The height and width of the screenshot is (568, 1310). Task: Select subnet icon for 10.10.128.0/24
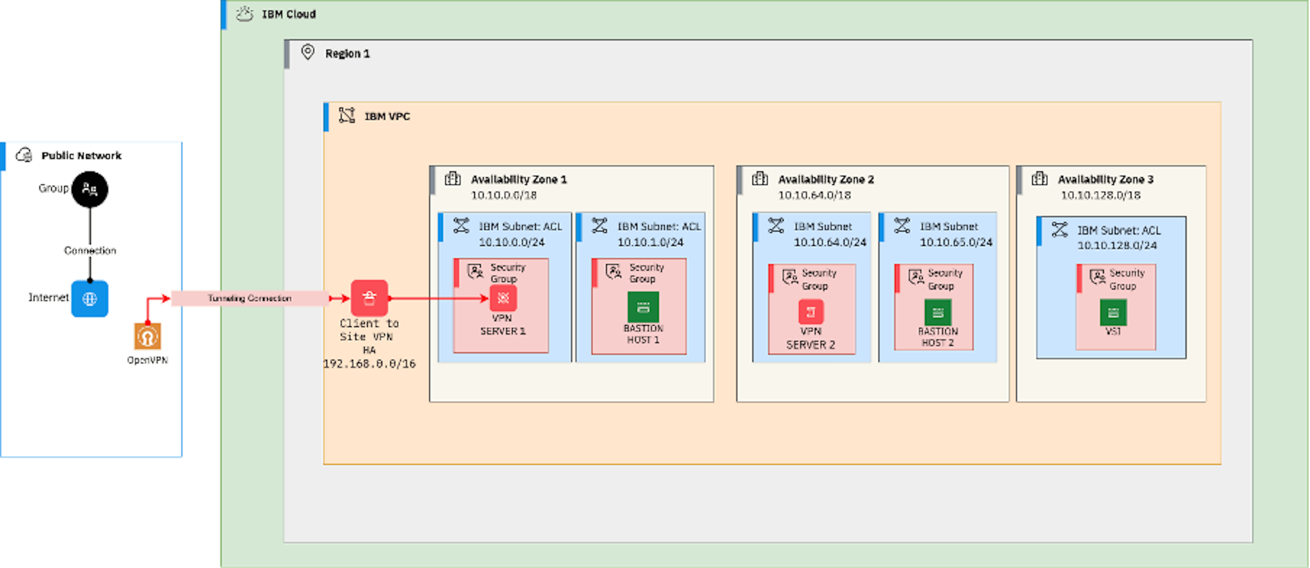[x=1060, y=229]
